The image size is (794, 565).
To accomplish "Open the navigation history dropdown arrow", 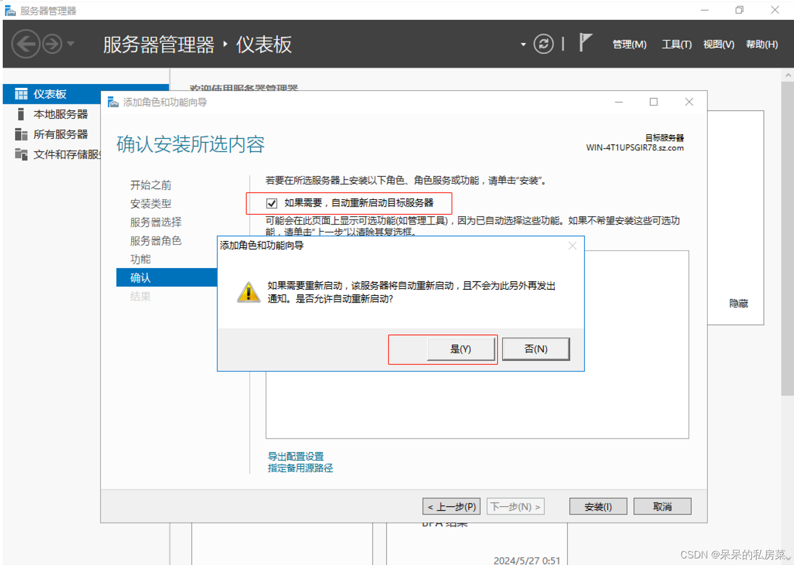I will (71, 43).
